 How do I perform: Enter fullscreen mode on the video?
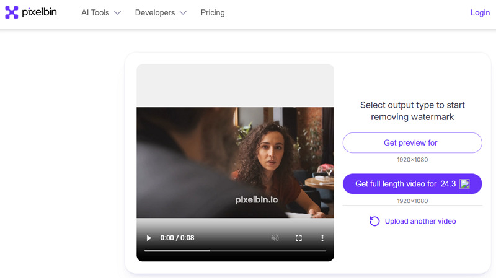(298, 238)
